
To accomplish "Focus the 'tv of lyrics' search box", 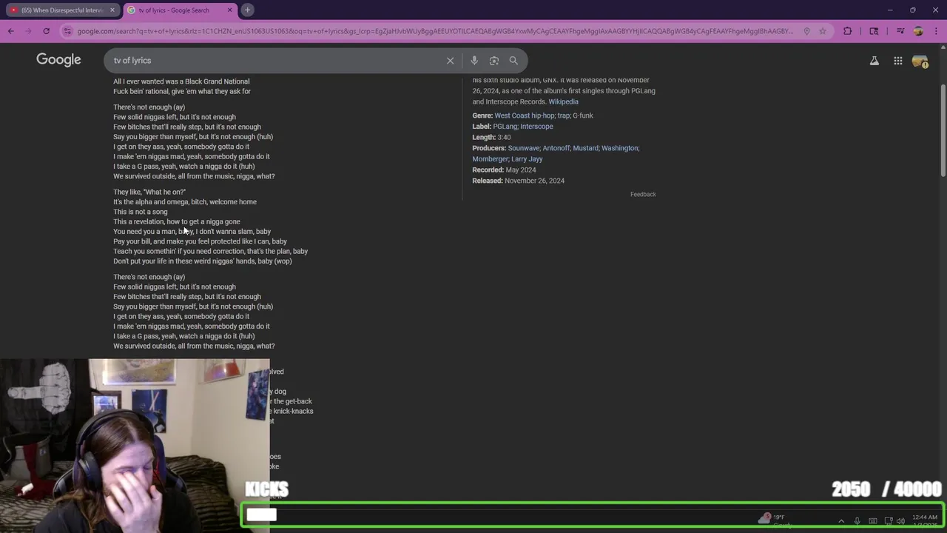I will [x=277, y=61].
